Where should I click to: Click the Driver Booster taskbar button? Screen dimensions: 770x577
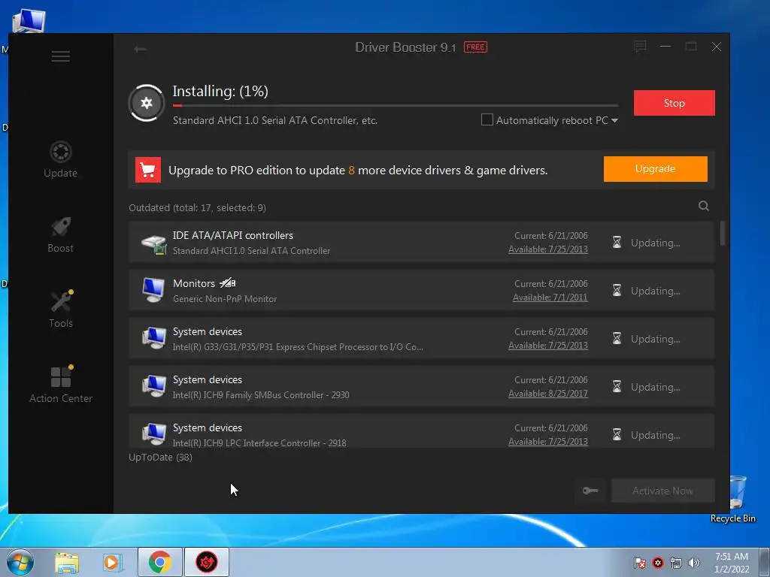(206, 562)
